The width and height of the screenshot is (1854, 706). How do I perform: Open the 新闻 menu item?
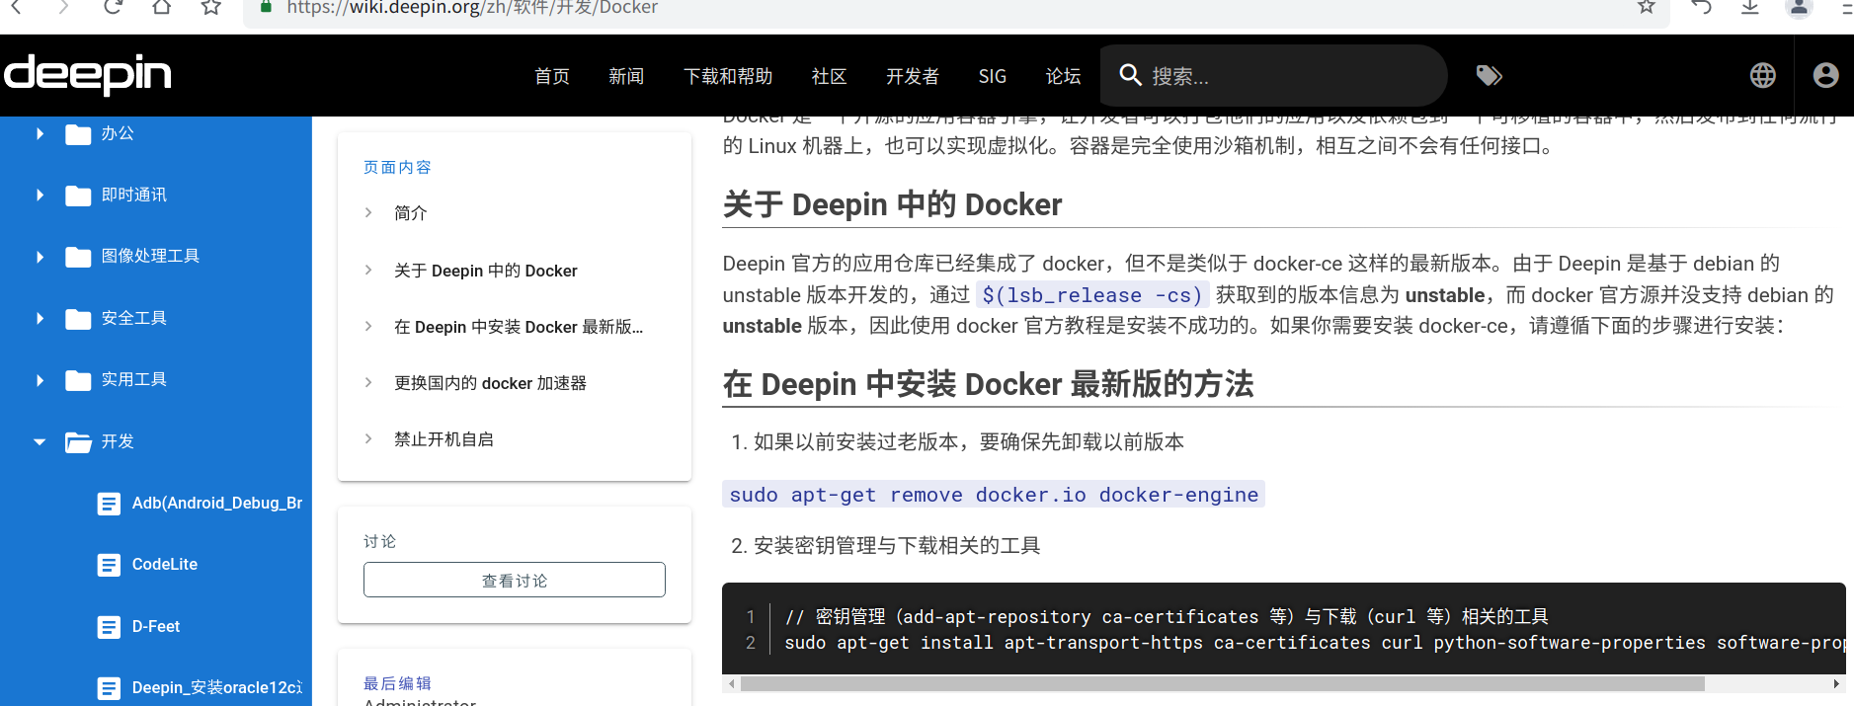[x=626, y=76]
